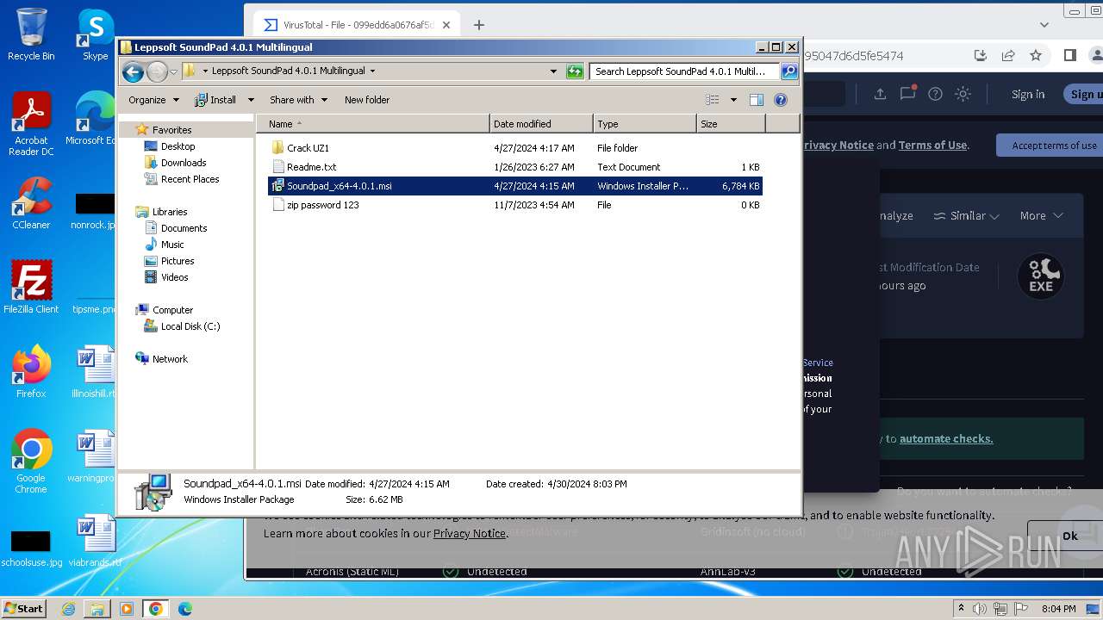Open the Firefox desktop icon
This screenshot has height=620, width=1103.
tap(31, 372)
